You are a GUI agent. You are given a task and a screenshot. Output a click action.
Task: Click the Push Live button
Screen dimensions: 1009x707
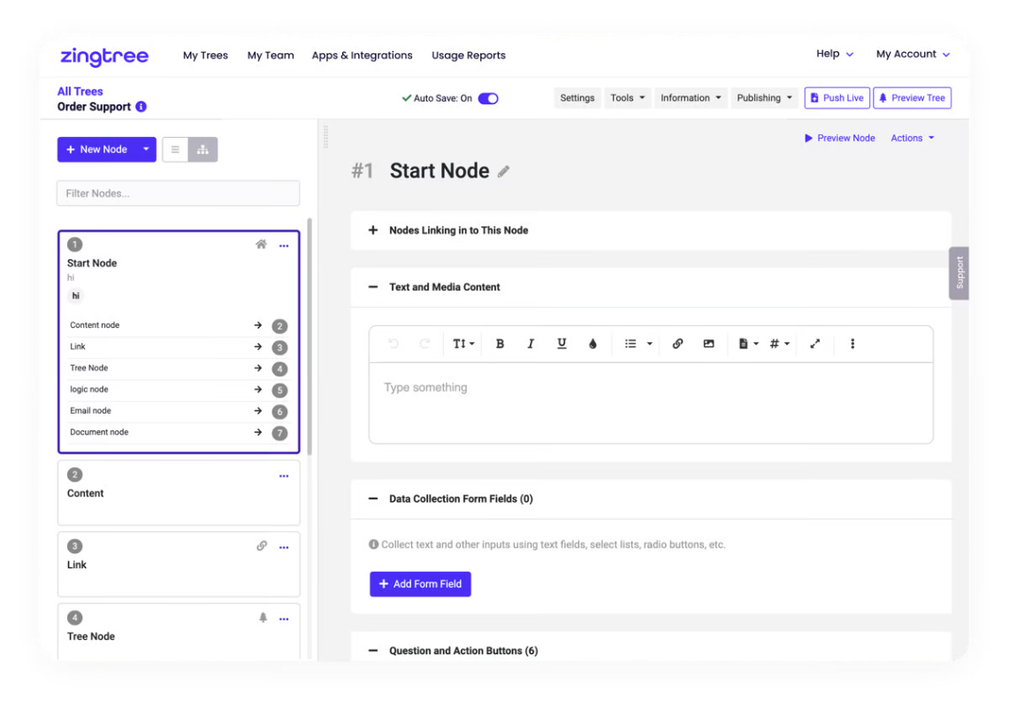point(837,98)
